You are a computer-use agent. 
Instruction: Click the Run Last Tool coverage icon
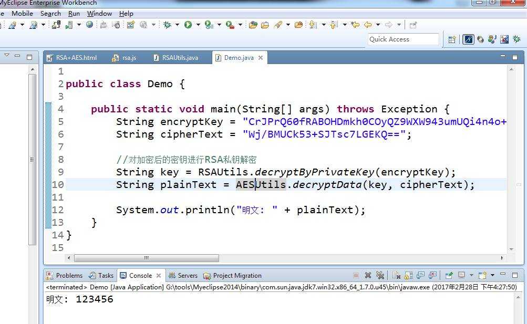(209, 25)
